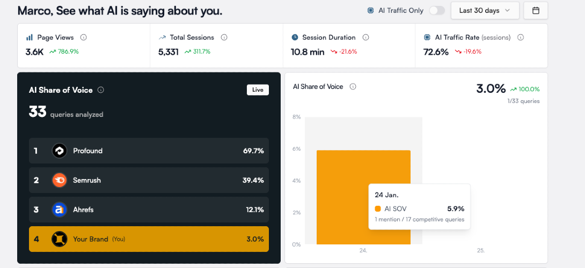The image size is (585, 268).
Task: Click the Profound brand logo icon
Action: (x=60, y=151)
